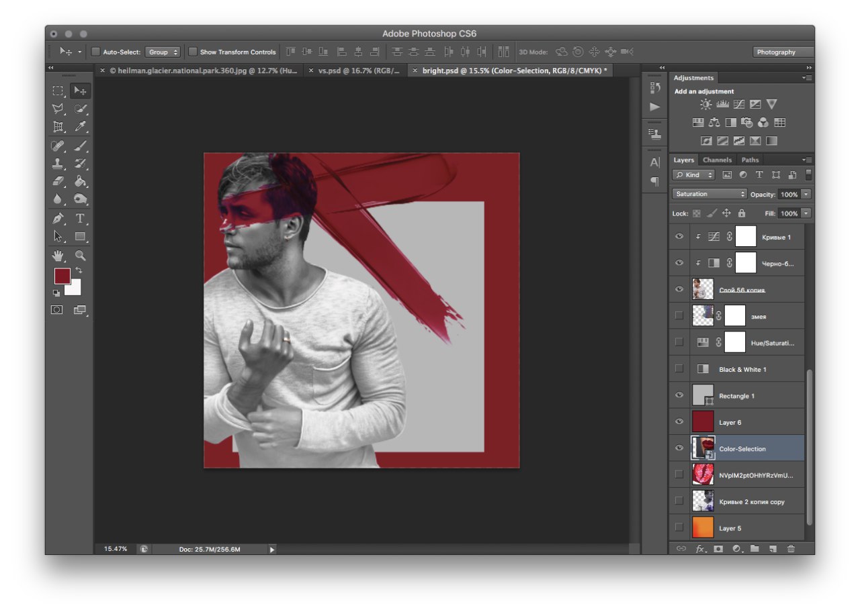
Task: Show the змея layer
Action: 679,315
